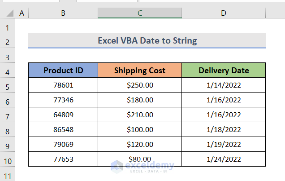Image resolution: width=285 pixels, height=181 pixels.
Task: Select the $120.00 shipping cost cell
Action: pos(140,144)
